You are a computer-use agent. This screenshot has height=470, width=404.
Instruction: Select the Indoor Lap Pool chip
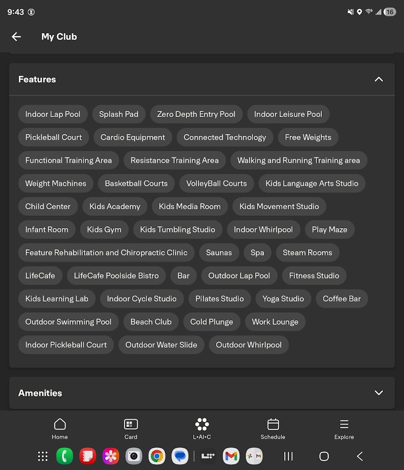53,114
